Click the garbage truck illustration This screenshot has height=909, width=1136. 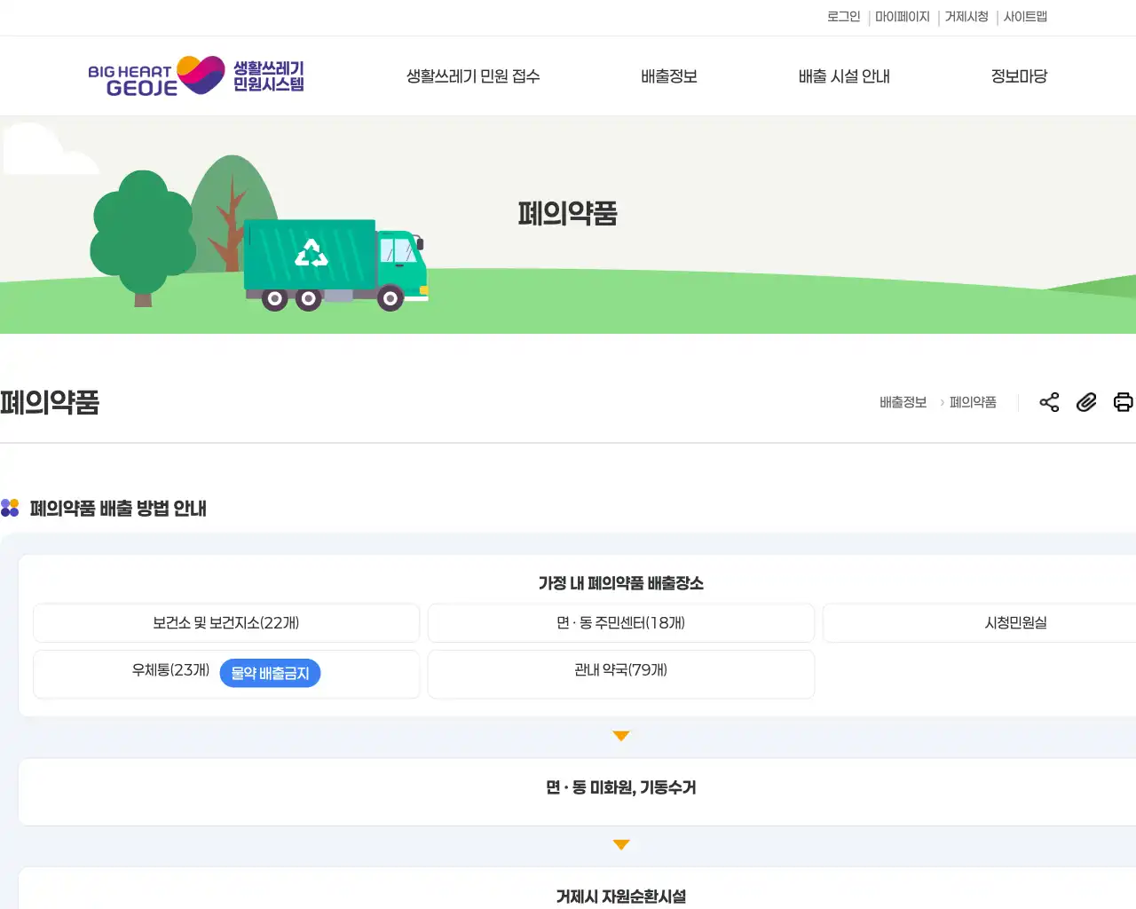tap(335, 265)
